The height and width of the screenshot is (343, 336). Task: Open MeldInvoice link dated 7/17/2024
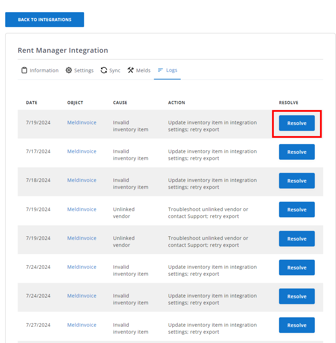coord(82,151)
